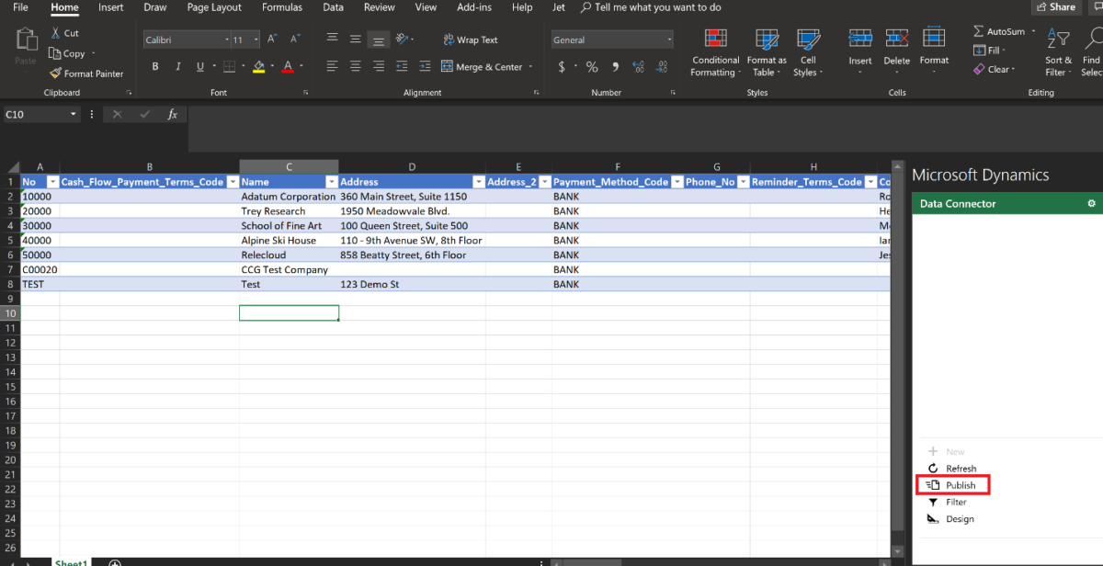This screenshot has height=566, width=1103.
Task: Click the insert function fx icon
Action: [x=172, y=115]
